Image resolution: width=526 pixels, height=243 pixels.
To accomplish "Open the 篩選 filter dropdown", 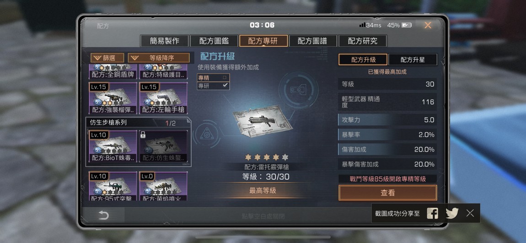I will 107,58.
